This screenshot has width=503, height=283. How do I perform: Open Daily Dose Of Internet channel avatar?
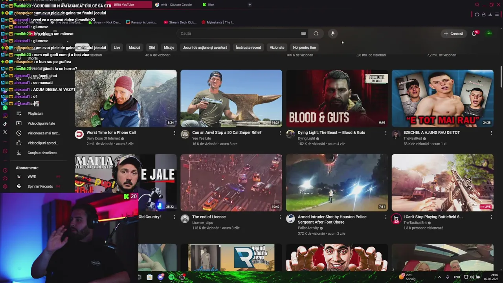pyautogui.click(x=79, y=134)
